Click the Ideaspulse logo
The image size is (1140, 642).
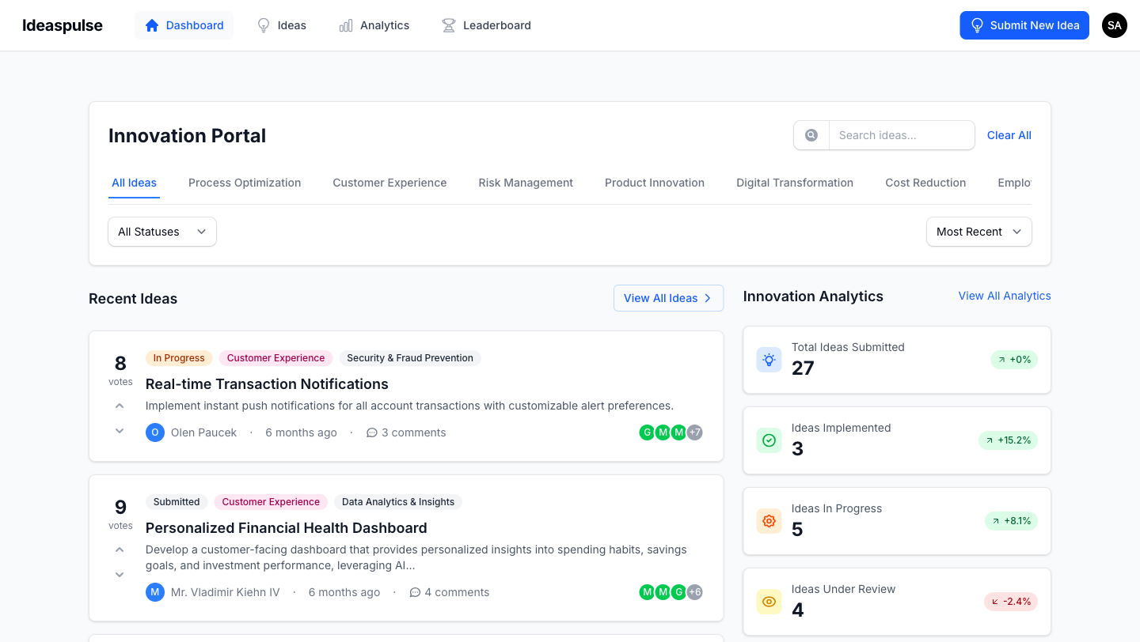(x=63, y=25)
